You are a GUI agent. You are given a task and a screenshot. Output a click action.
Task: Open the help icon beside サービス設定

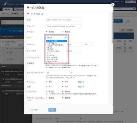tap(42, 14)
